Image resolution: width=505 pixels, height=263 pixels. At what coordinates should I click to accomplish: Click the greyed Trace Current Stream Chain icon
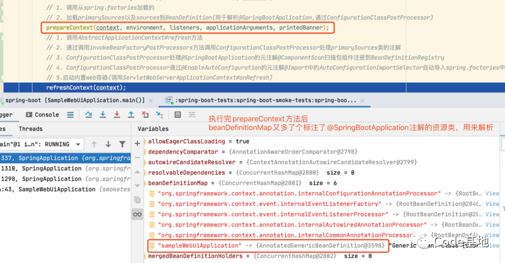tap(192, 114)
